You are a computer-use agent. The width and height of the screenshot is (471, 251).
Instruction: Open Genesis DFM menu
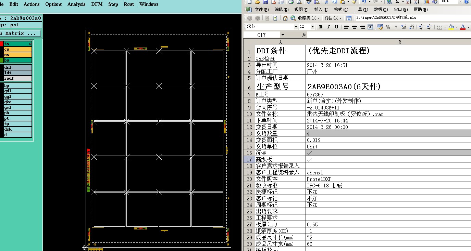pos(97,4)
